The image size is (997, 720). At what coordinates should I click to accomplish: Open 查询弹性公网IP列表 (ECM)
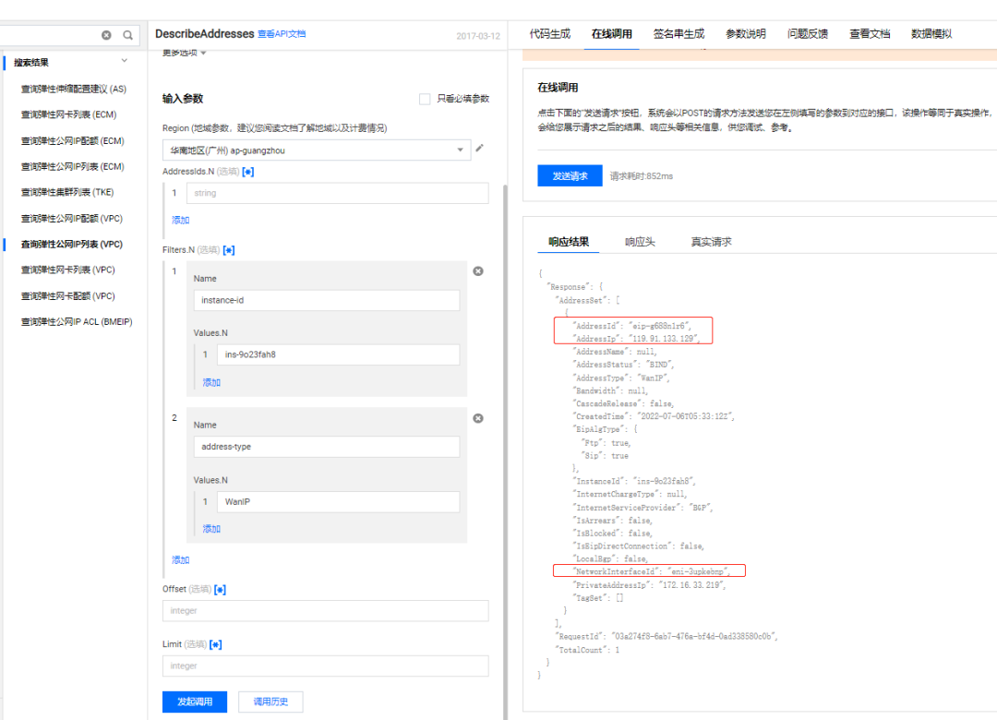73,167
